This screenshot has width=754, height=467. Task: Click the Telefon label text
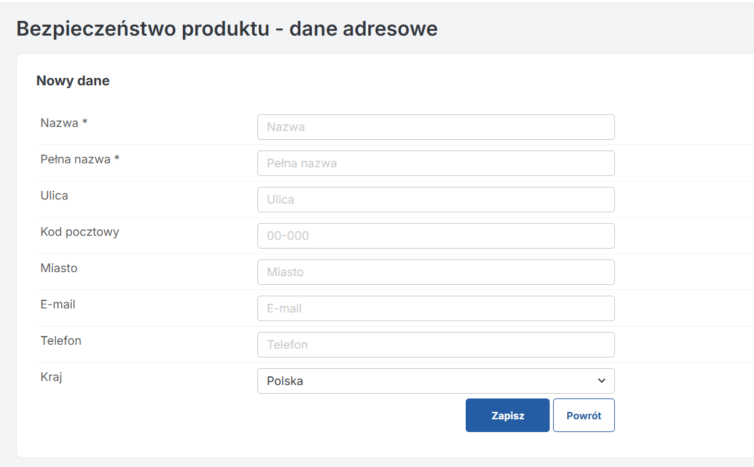click(61, 341)
